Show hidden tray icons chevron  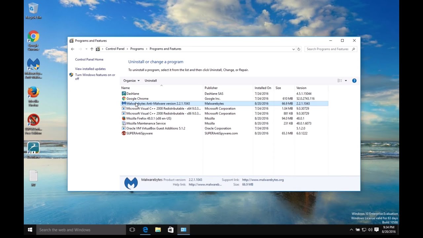pos(351,230)
